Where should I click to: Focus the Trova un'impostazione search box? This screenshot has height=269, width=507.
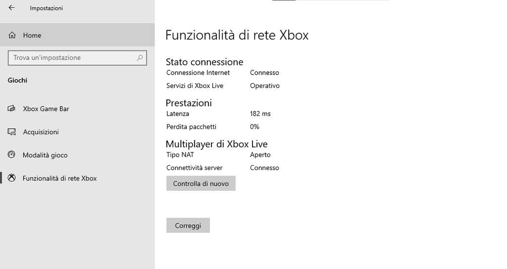pos(77,58)
